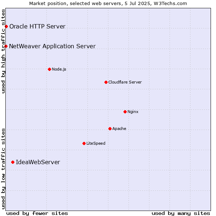Select the Nginx label text
Screen dimensions: 216x216
coord(133,112)
